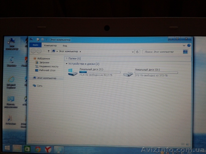This screenshot has height=154, width=206.
Task: Click the refresh icon beside address bar
Action: click(138, 52)
